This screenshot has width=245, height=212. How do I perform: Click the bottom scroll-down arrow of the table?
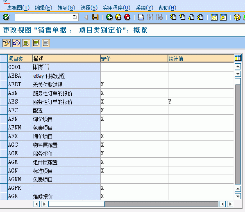tap(238, 196)
